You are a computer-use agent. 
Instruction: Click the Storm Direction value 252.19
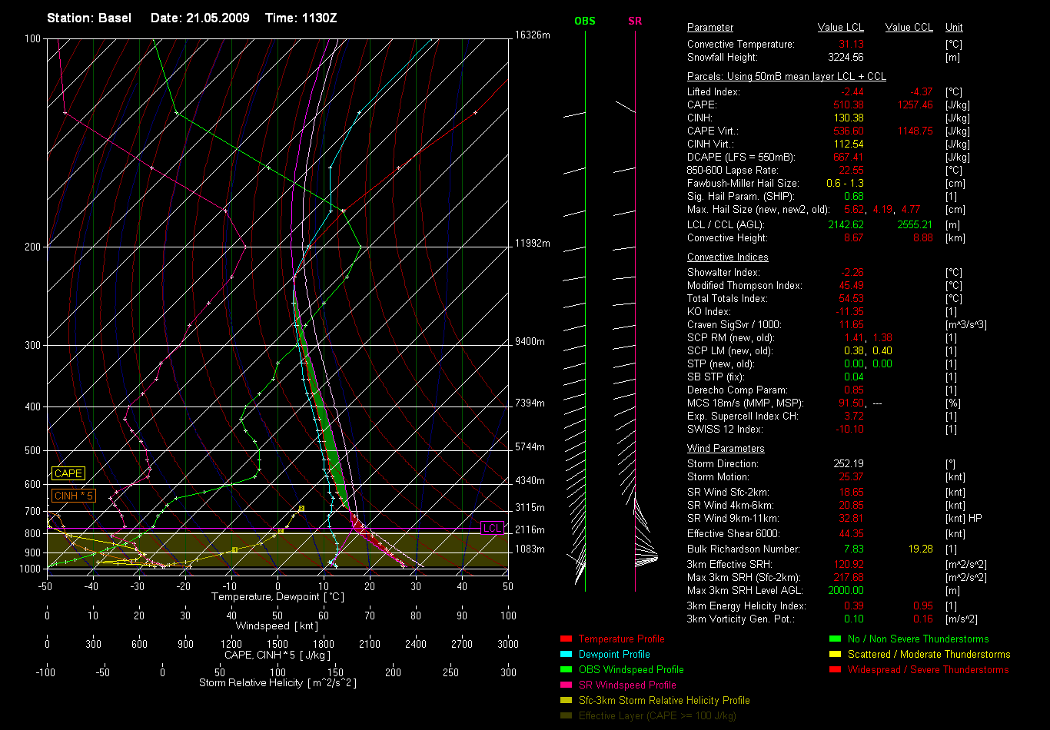849,464
